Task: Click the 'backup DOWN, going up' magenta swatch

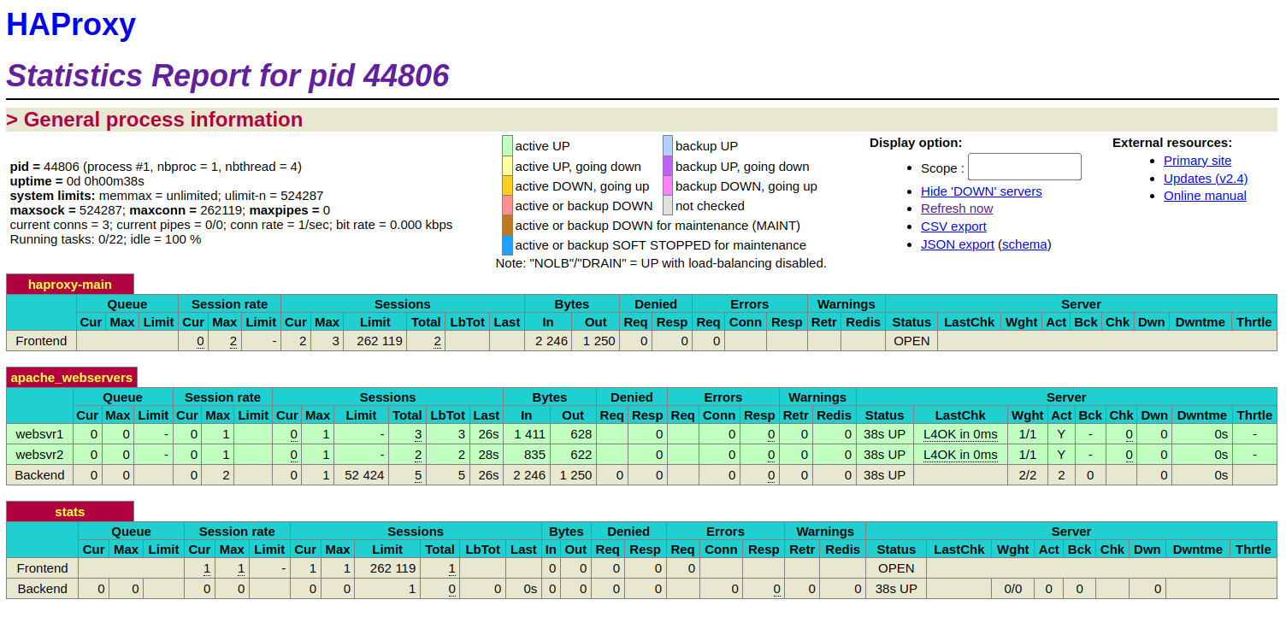Action: [x=668, y=185]
